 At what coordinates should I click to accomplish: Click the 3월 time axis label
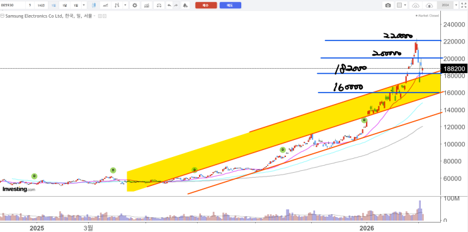(x=88, y=228)
